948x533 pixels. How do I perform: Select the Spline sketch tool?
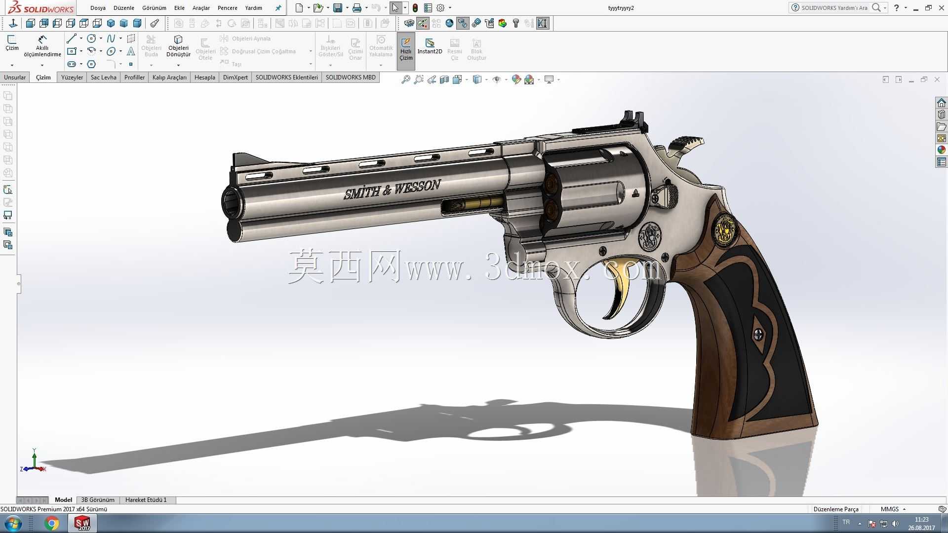coord(111,38)
